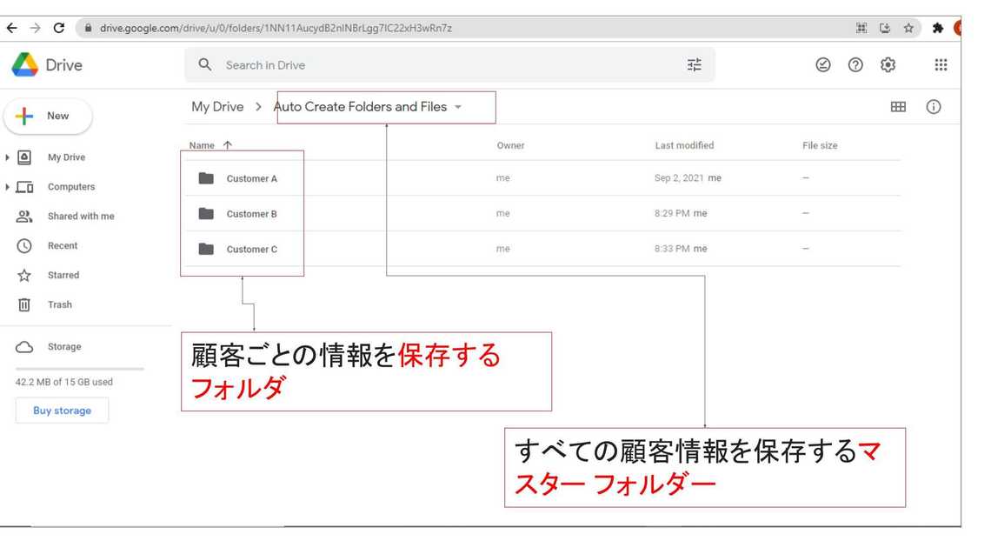Click the Buy storage button
Image resolution: width=991 pixels, height=541 pixels.
tap(62, 411)
